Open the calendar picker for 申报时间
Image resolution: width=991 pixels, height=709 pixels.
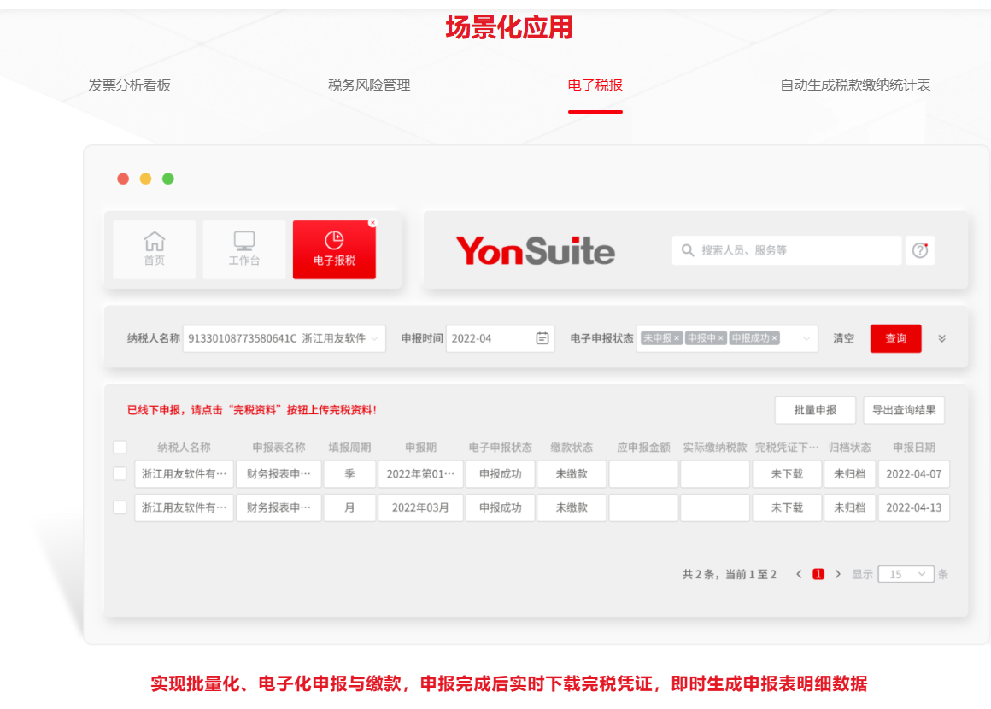(x=542, y=338)
